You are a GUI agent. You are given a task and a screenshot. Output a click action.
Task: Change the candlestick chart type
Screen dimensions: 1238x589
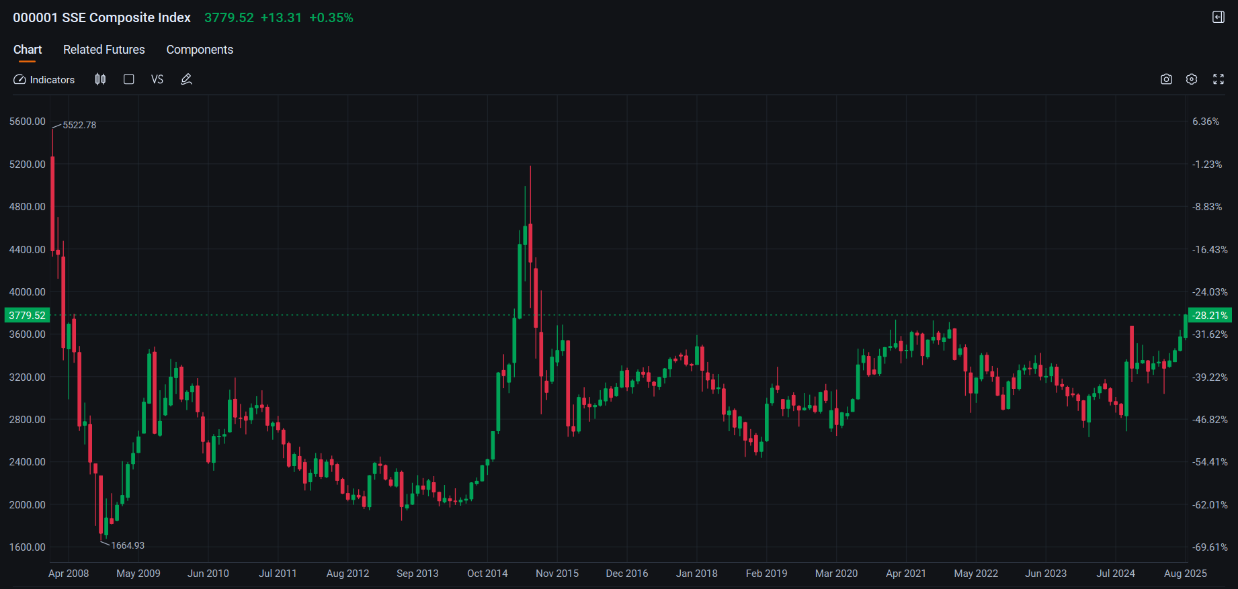pos(100,79)
